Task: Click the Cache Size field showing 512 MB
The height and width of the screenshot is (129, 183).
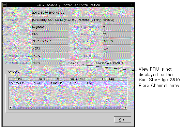Action: [117, 41]
